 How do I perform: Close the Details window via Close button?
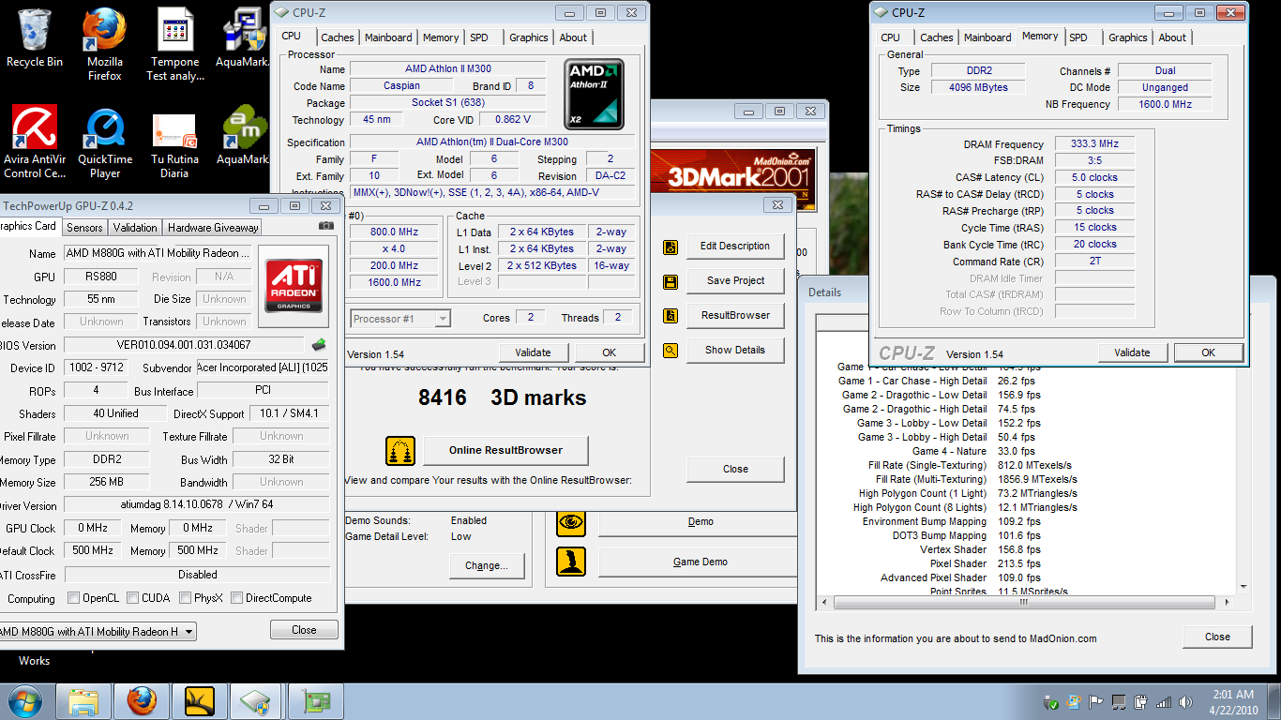1217,637
